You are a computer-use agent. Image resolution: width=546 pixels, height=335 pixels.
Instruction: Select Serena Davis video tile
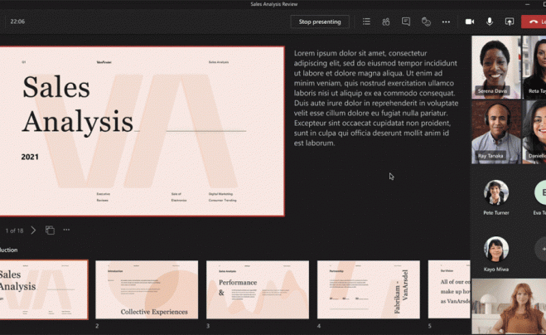pyautogui.click(x=495, y=67)
